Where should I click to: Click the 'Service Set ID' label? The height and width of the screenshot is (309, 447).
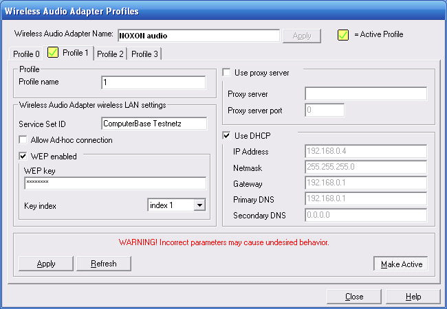click(x=42, y=124)
